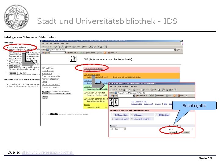220x165 pixels.
Task: Open address bar dropdown in IDS Homepage window
Action: coord(174,50)
